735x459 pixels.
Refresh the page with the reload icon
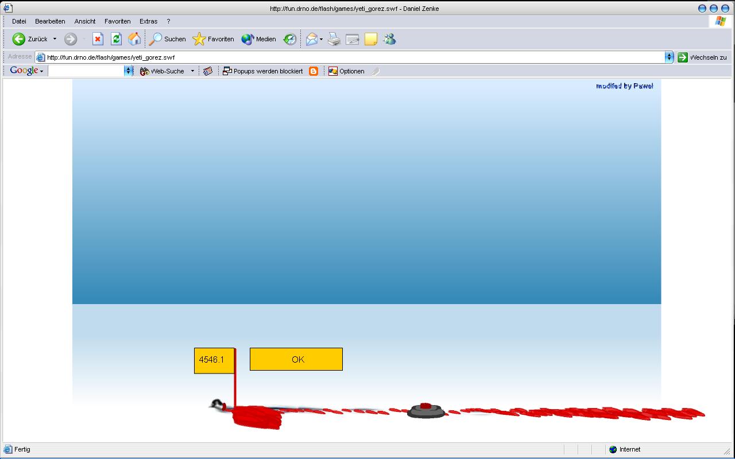coord(116,39)
